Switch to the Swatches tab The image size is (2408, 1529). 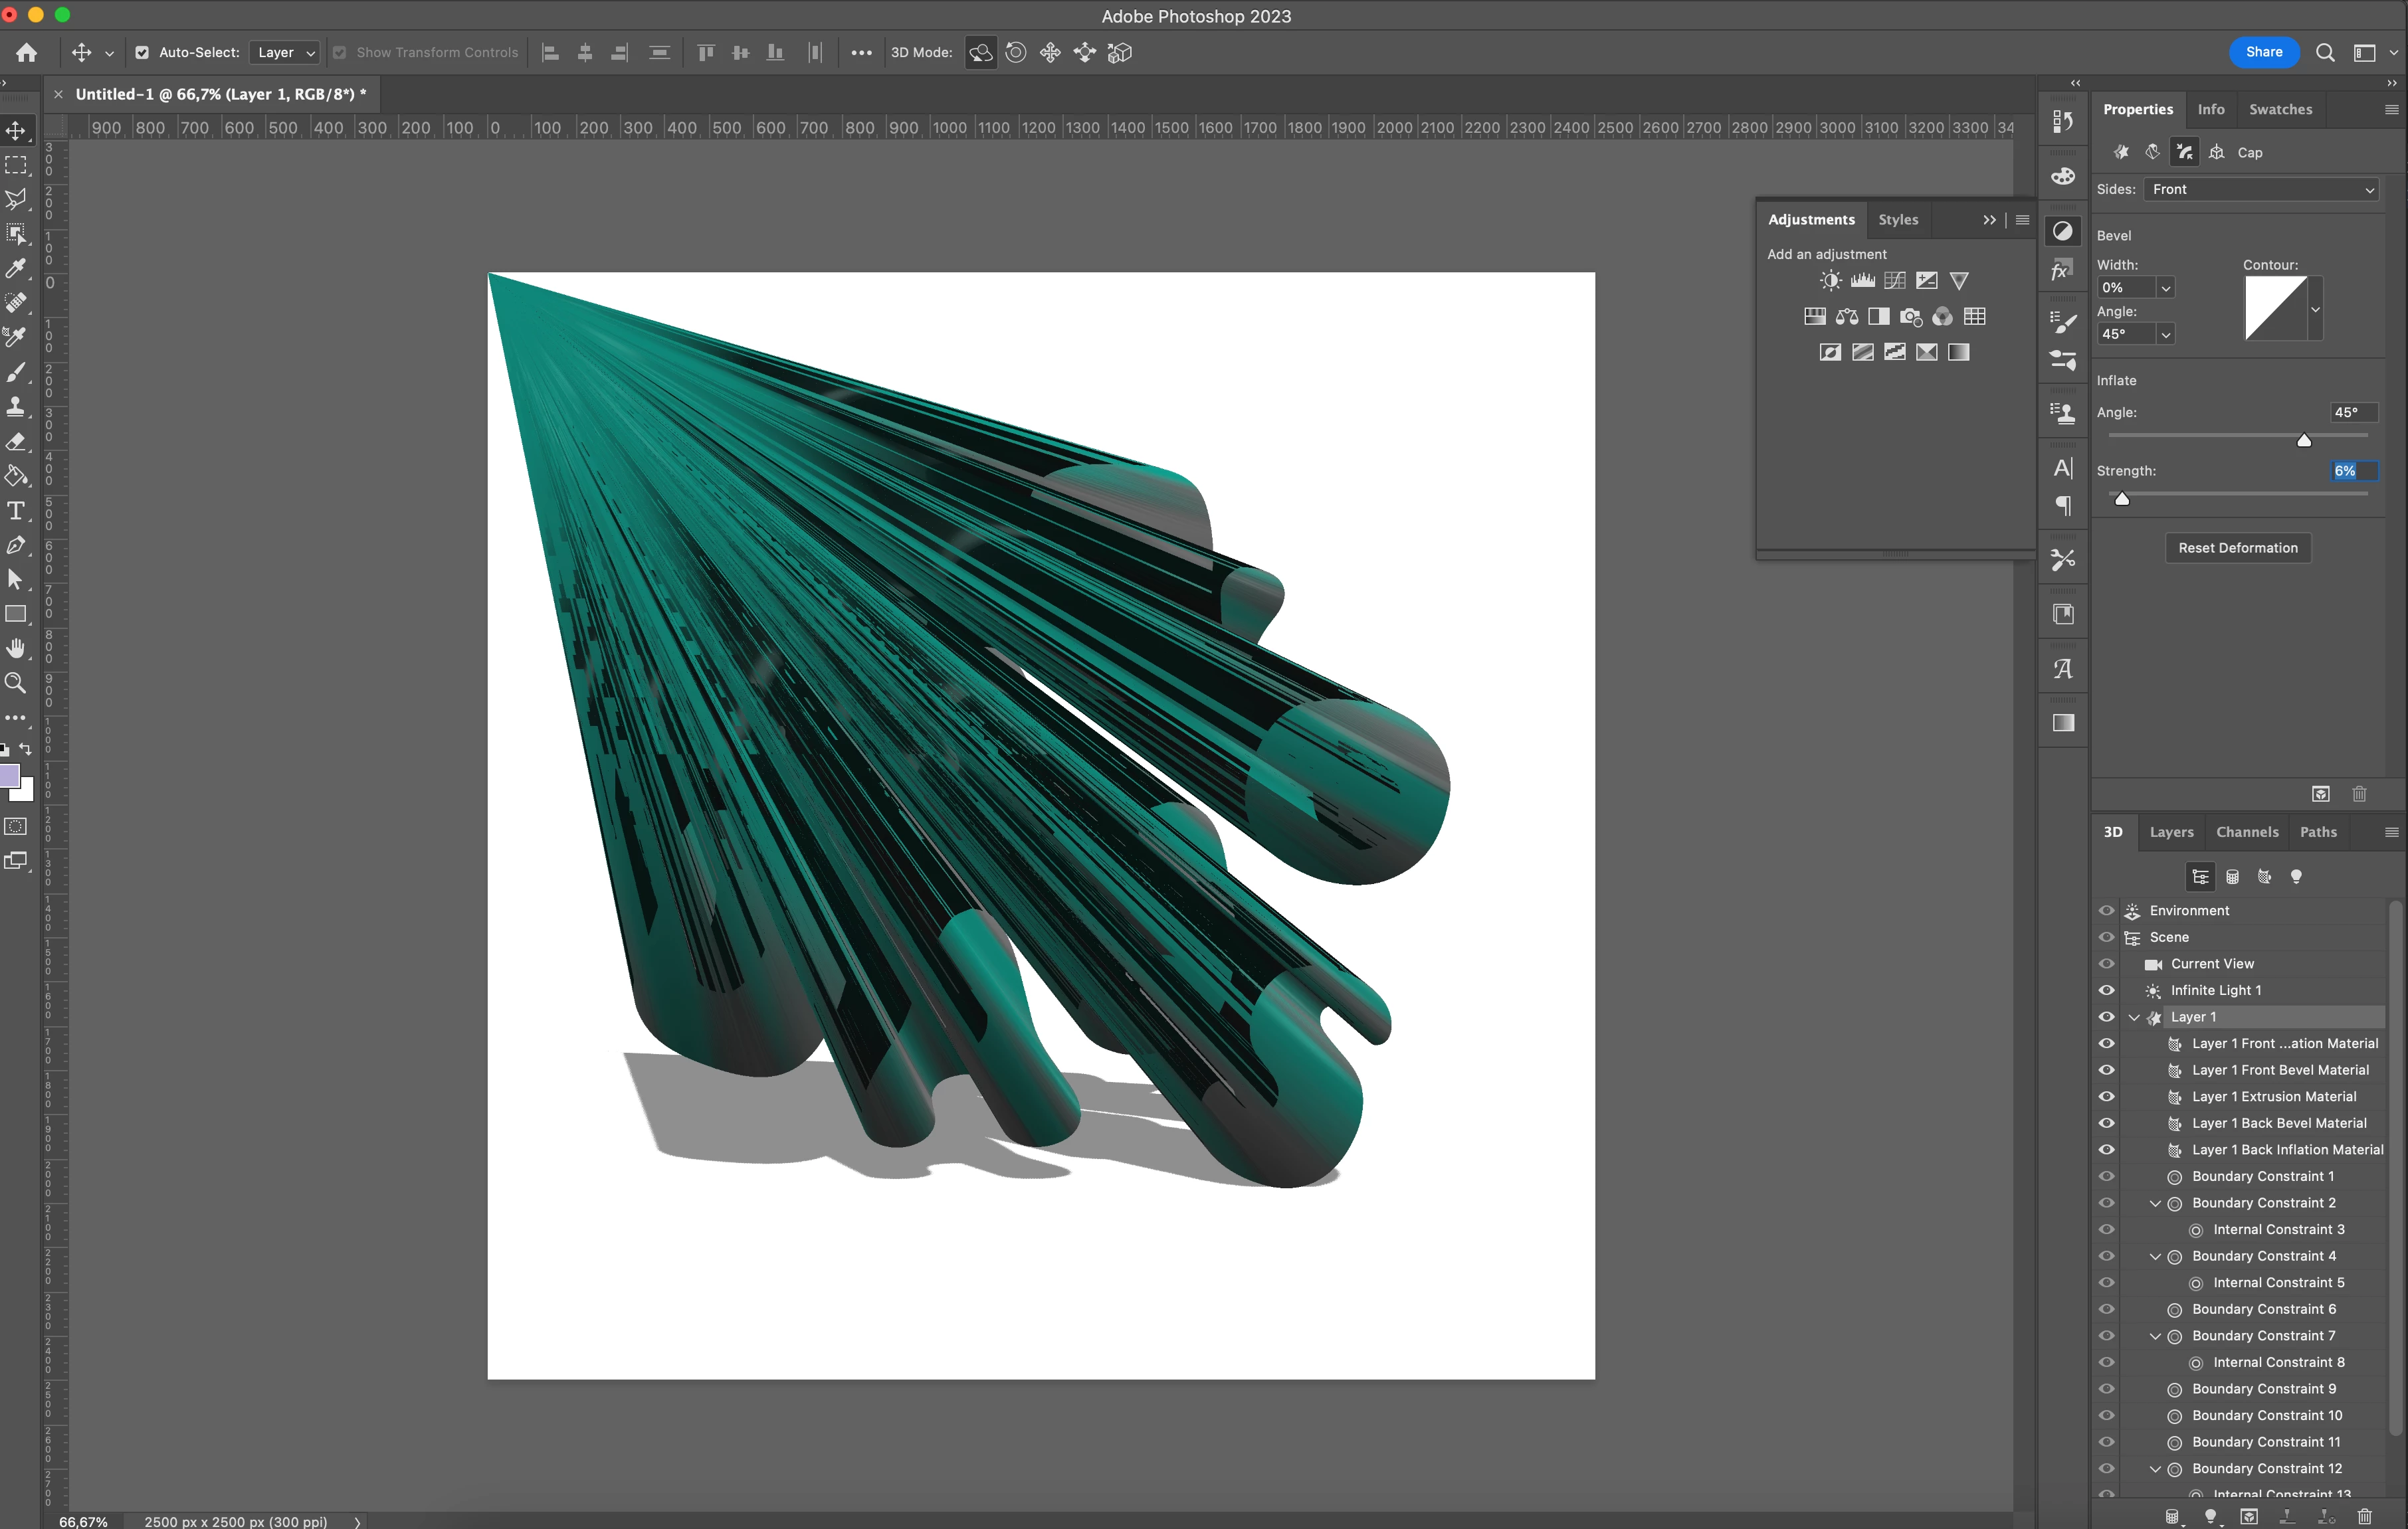(2280, 110)
